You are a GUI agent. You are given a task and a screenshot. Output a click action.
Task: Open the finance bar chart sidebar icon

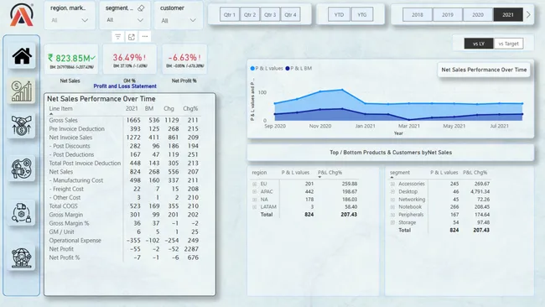[22, 91]
